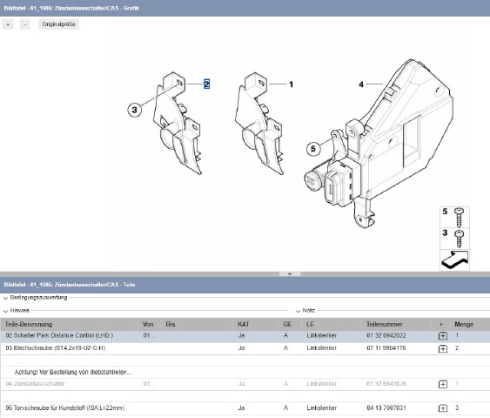Select row 05 Torxschraube für Kunststoff
This screenshot has height=418, width=490.
[x=245, y=408]
